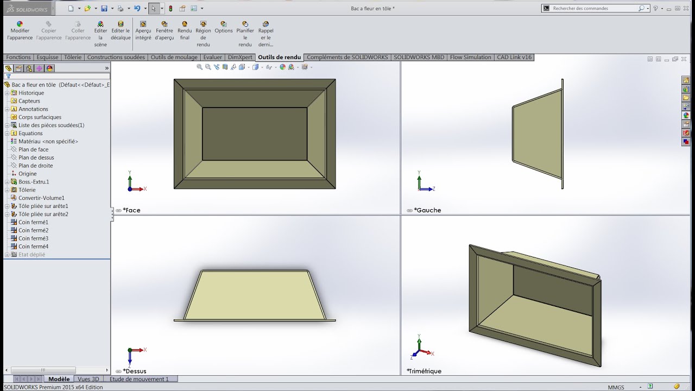Expand Liste des pièces soudées node
695x391 pixels.
point(7,125)
